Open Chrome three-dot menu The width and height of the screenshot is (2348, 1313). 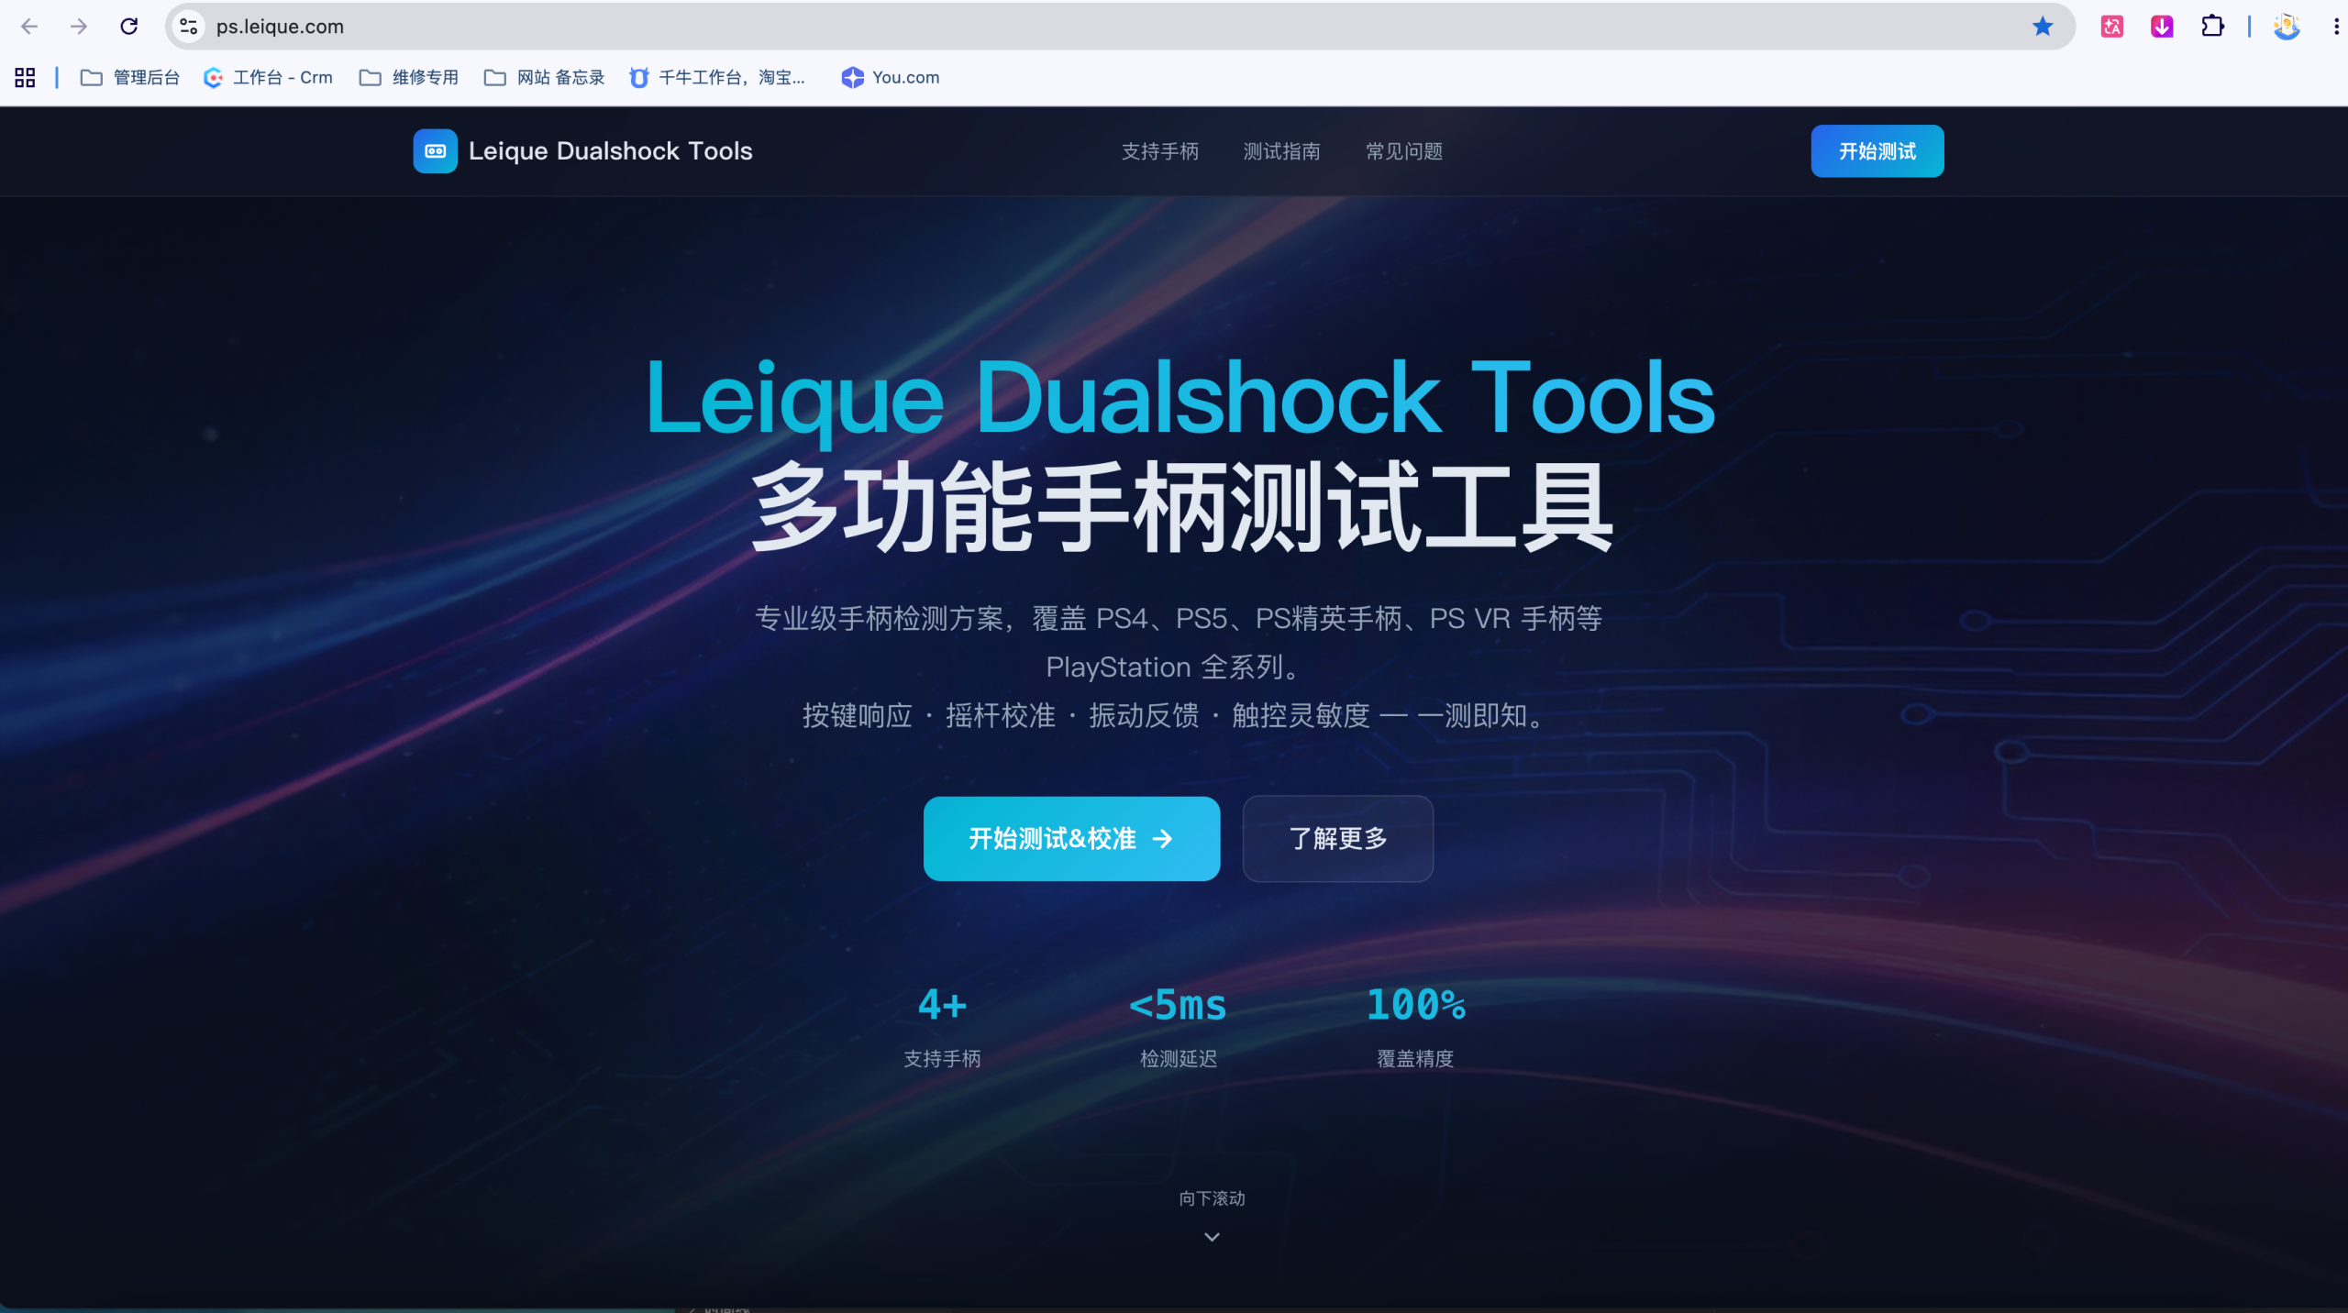click(x=2335, y=27)
